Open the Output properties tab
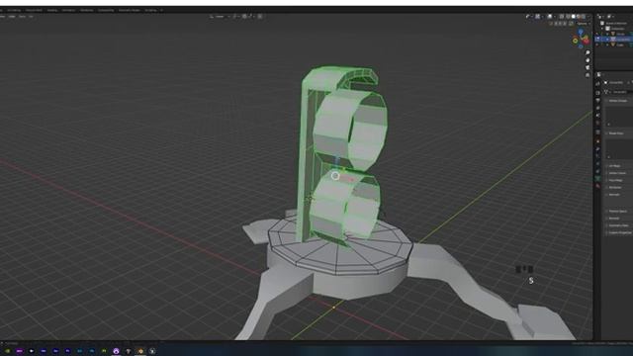This screenshot has height=356, width=633. 597,101
